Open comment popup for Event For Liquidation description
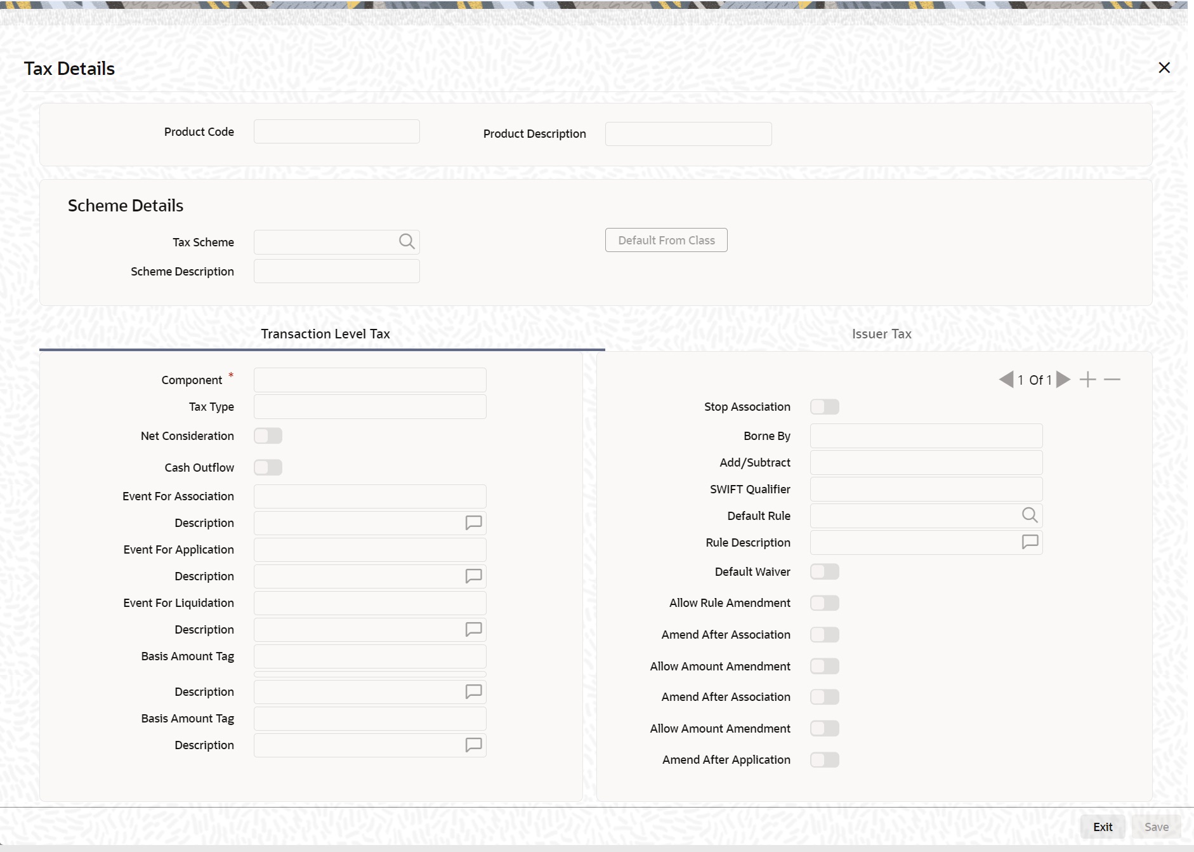This screenshot has width=1194, height=852. coord(473,629)
